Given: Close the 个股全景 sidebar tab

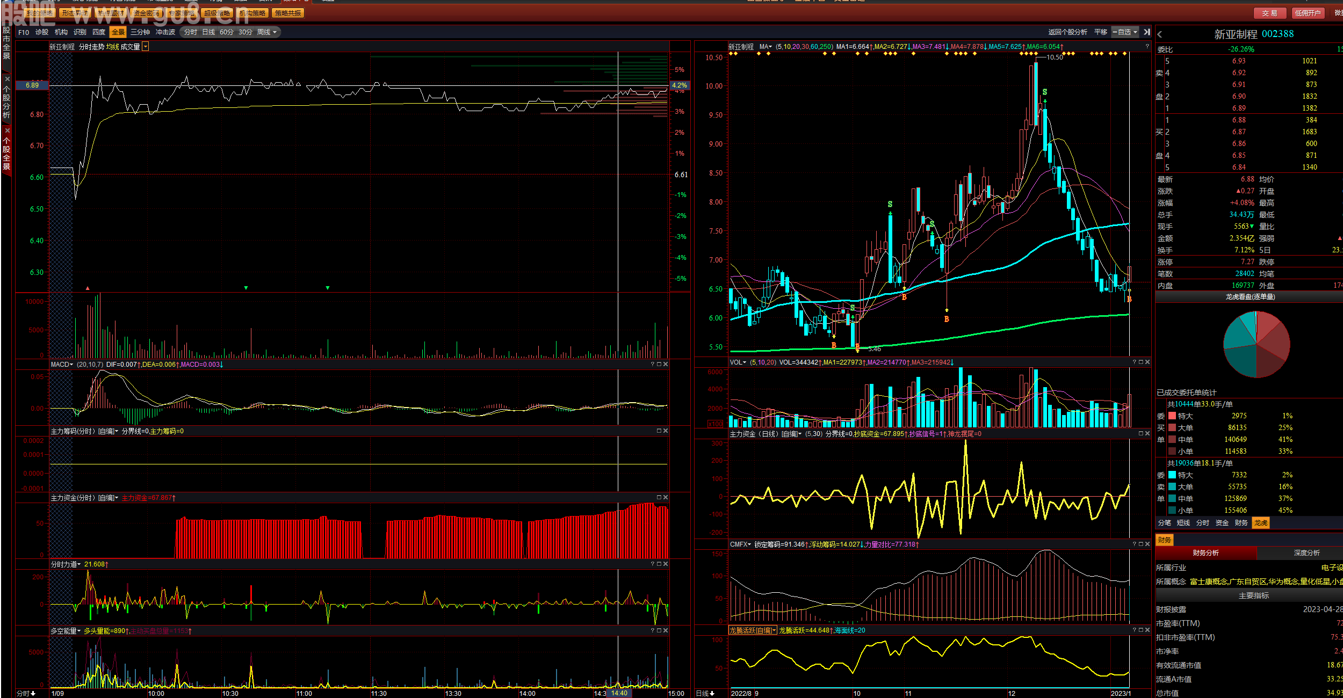Looking at the screenshot, I should click(x=7, y=130).
